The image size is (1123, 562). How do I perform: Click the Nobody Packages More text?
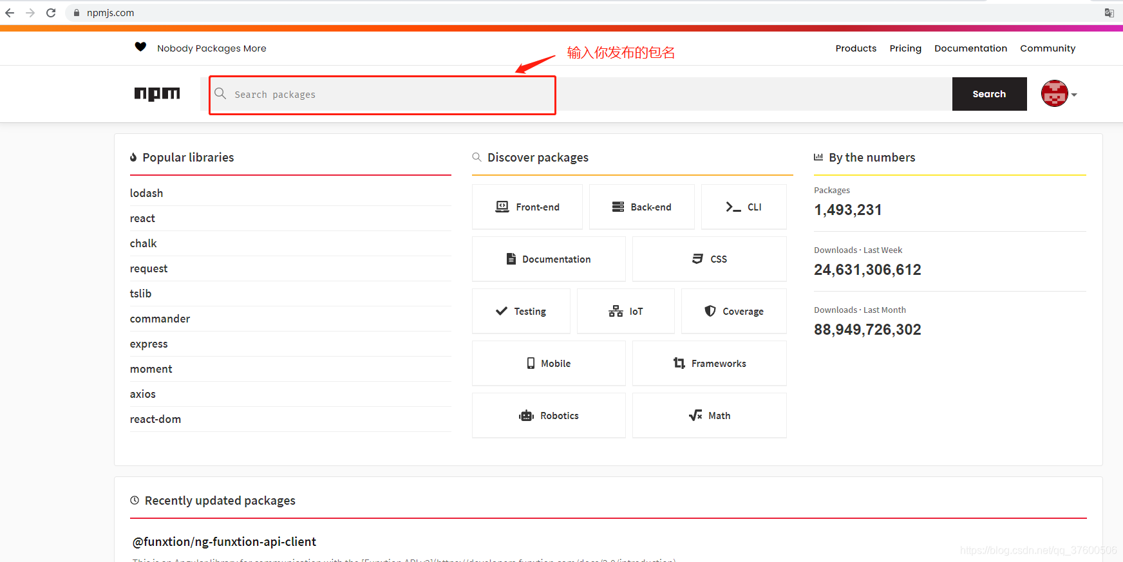pyautogui.click(x=212, y=48)
